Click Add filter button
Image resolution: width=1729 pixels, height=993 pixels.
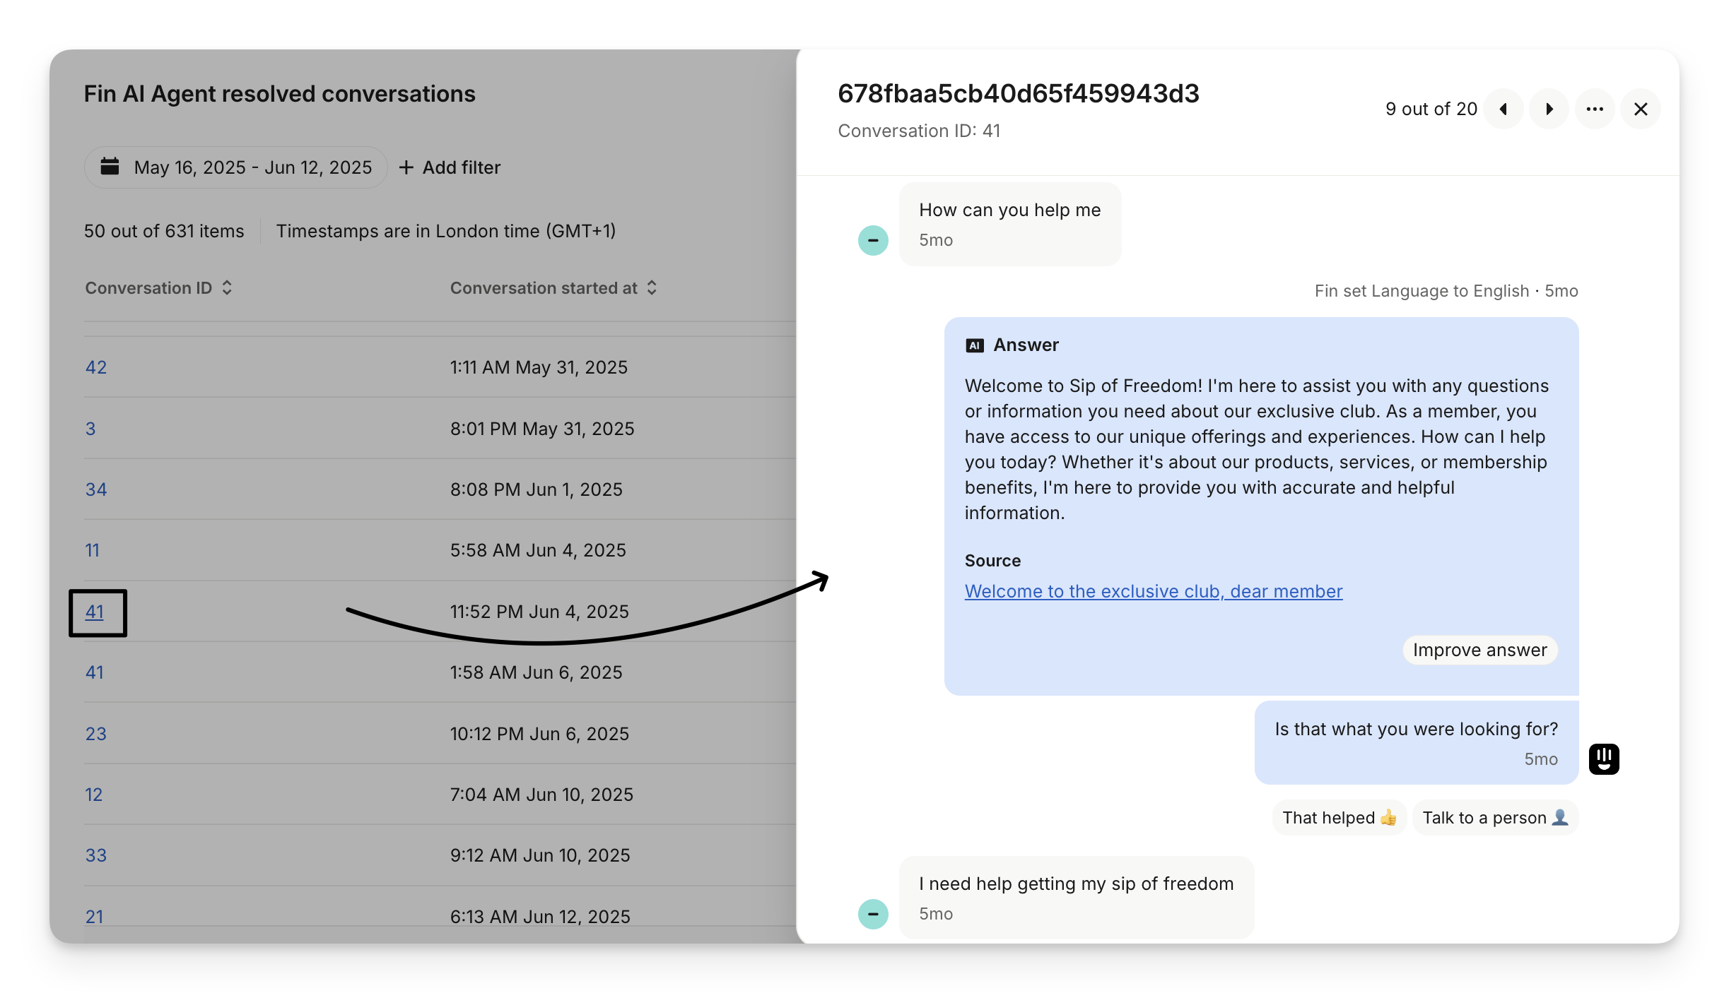pos(450,167)
